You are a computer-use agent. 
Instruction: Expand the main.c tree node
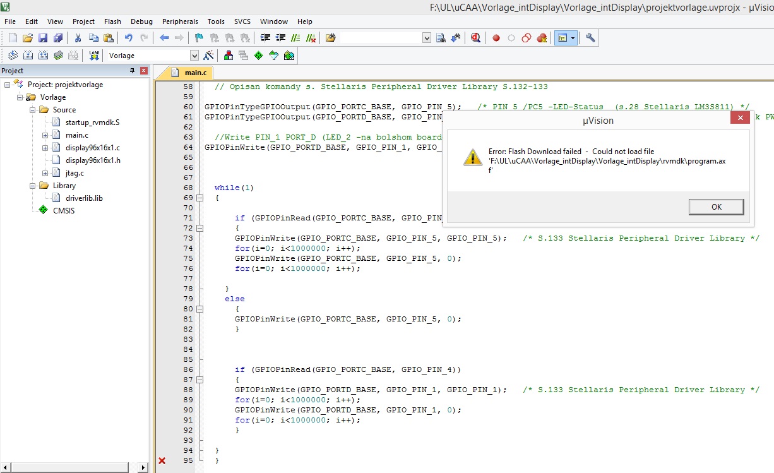point(45,135)
